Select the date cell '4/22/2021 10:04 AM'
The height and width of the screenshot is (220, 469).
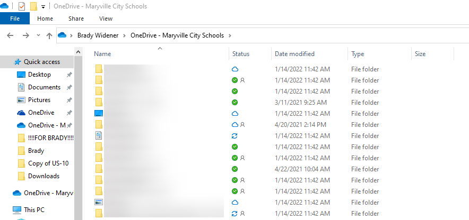click(302, 169)
